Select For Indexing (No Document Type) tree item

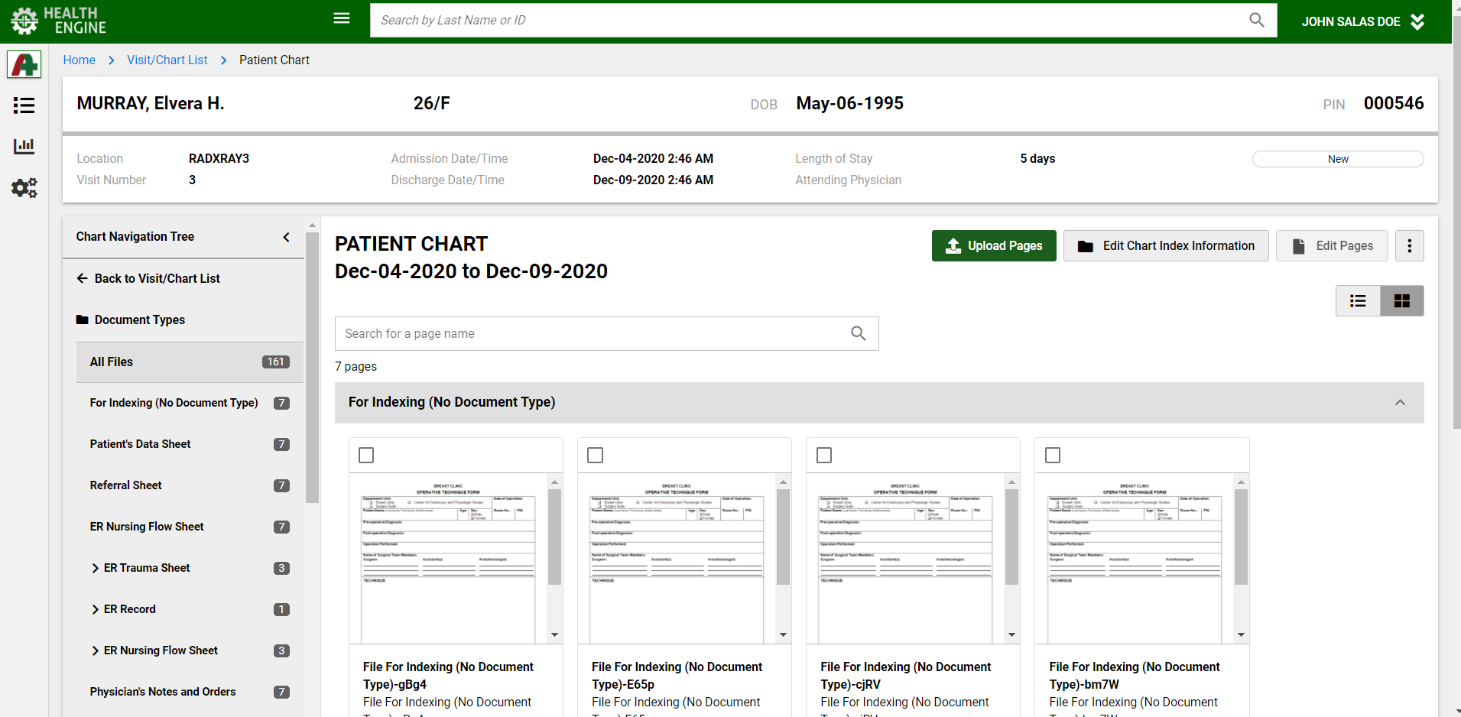click(x=190, y=403)
